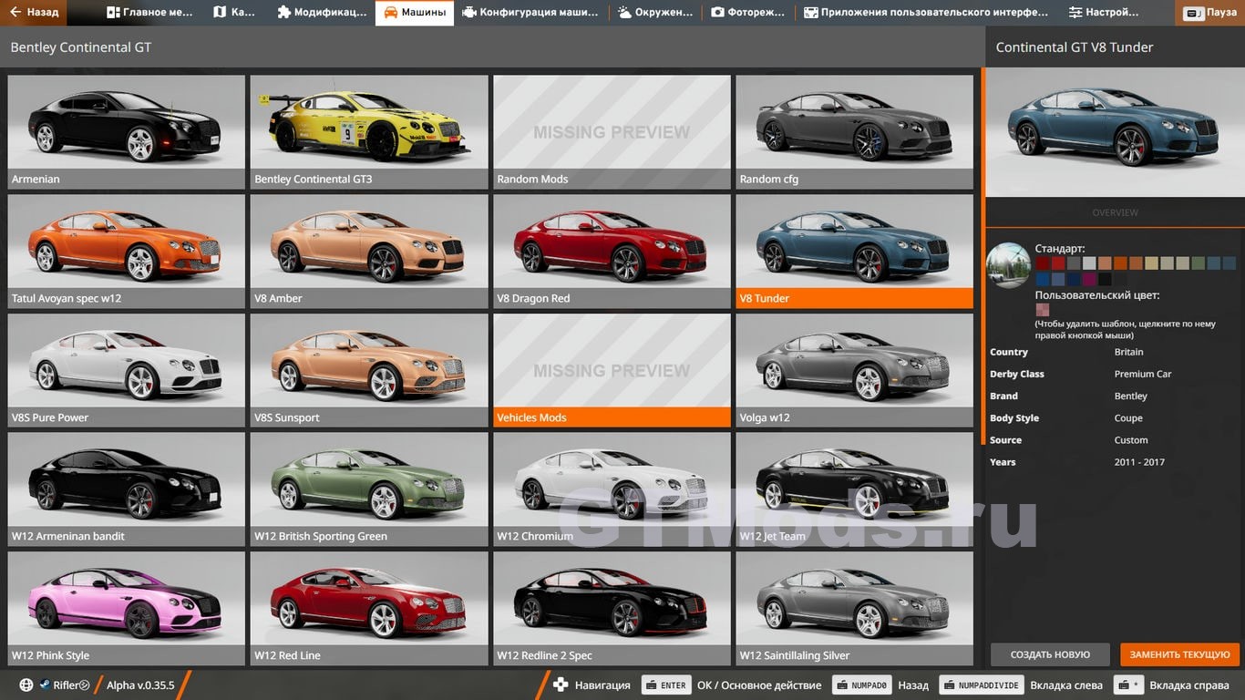Select the Volga w12 configuration
This screenshot has width=1245, height=700.
(854, 370)
